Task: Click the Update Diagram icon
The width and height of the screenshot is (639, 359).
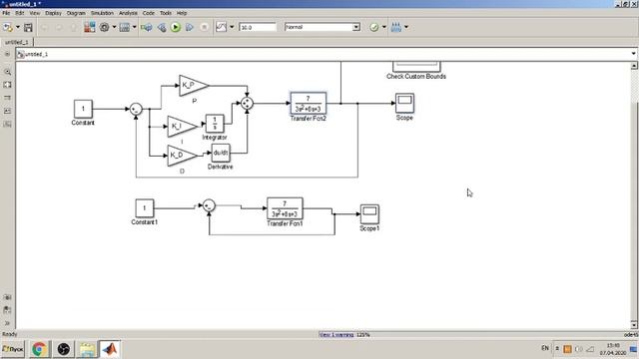Action: coord(147,27)
